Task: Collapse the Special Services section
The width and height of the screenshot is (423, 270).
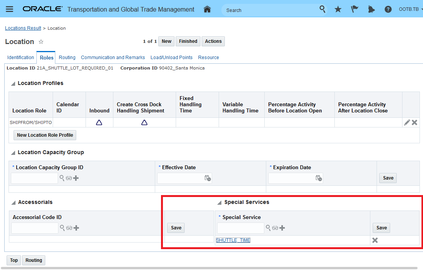Action: tap(219, 202)
